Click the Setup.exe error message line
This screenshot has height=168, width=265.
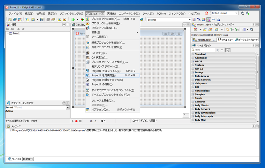coord(86,130)
